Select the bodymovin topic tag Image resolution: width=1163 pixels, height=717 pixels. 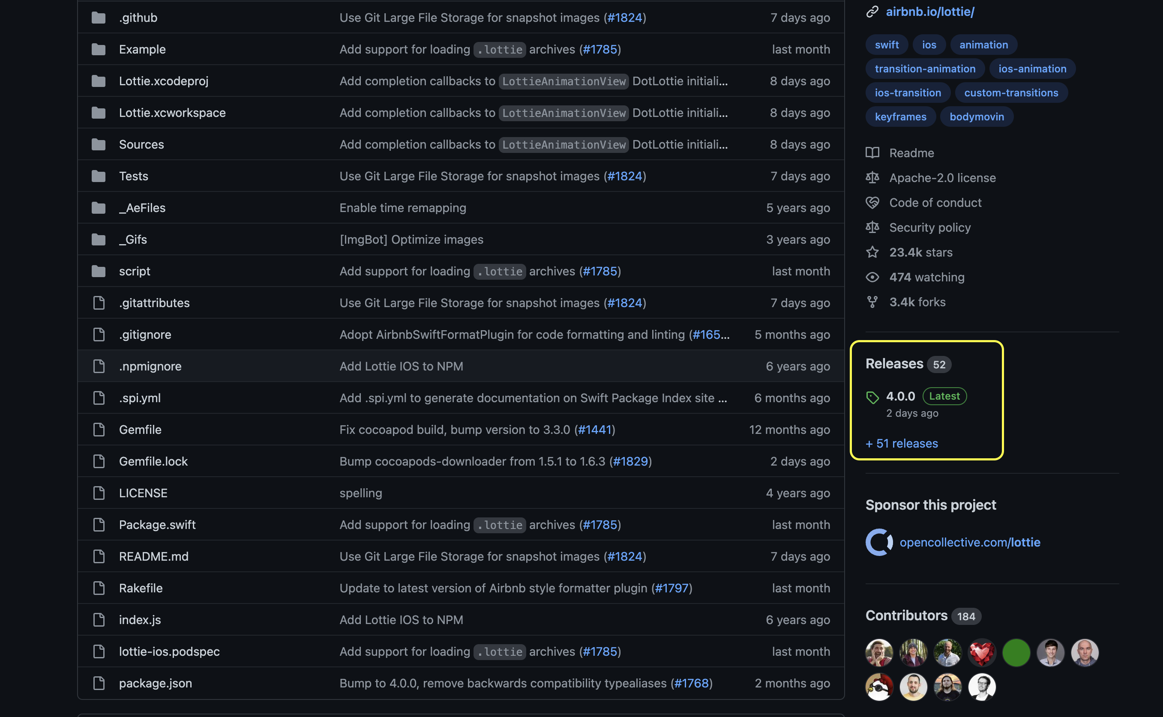(x=976, y=117)
